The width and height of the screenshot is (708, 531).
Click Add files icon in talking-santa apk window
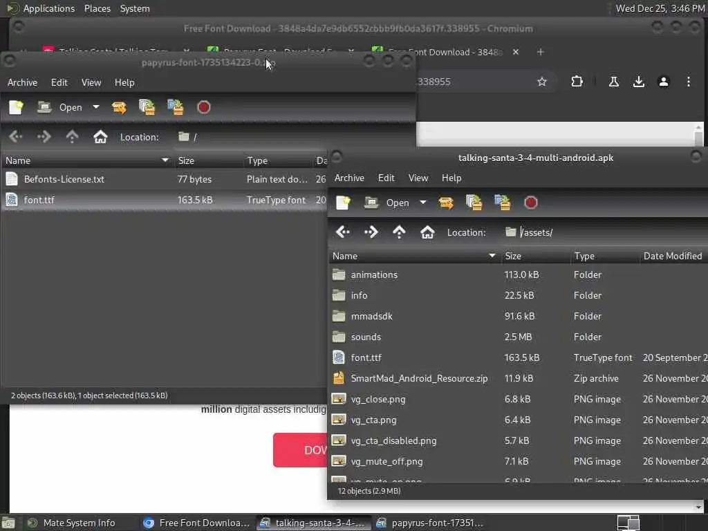pyautogui.click(x=474, y=203)
